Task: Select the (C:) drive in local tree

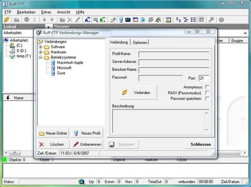Action: [19, 46]
